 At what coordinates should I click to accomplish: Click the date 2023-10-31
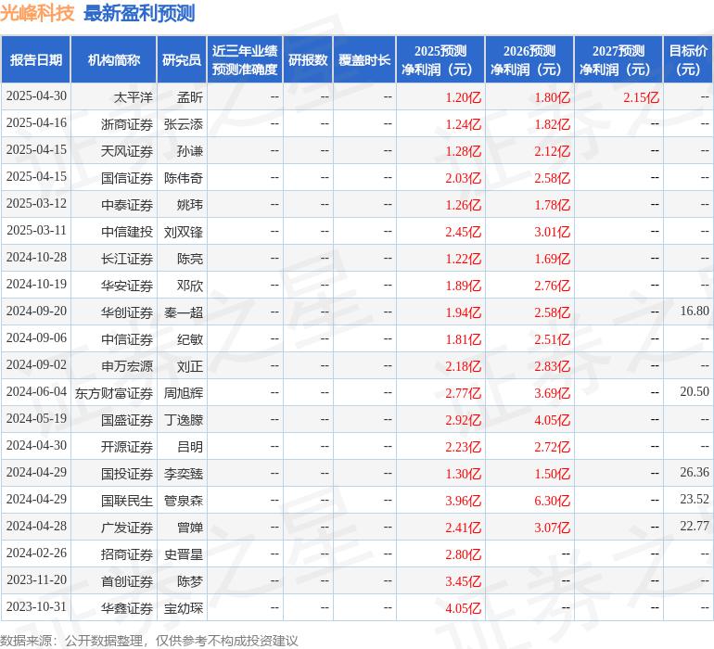[x=36, y=606]
